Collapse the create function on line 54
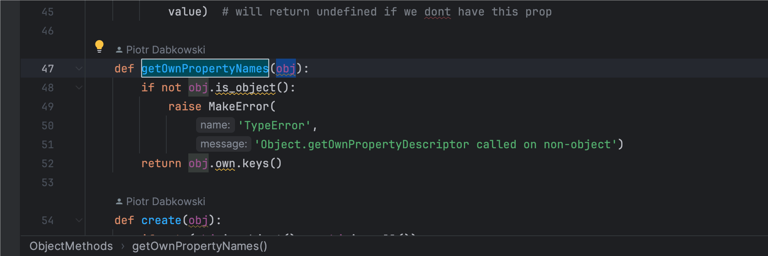 tap(79, 220)
